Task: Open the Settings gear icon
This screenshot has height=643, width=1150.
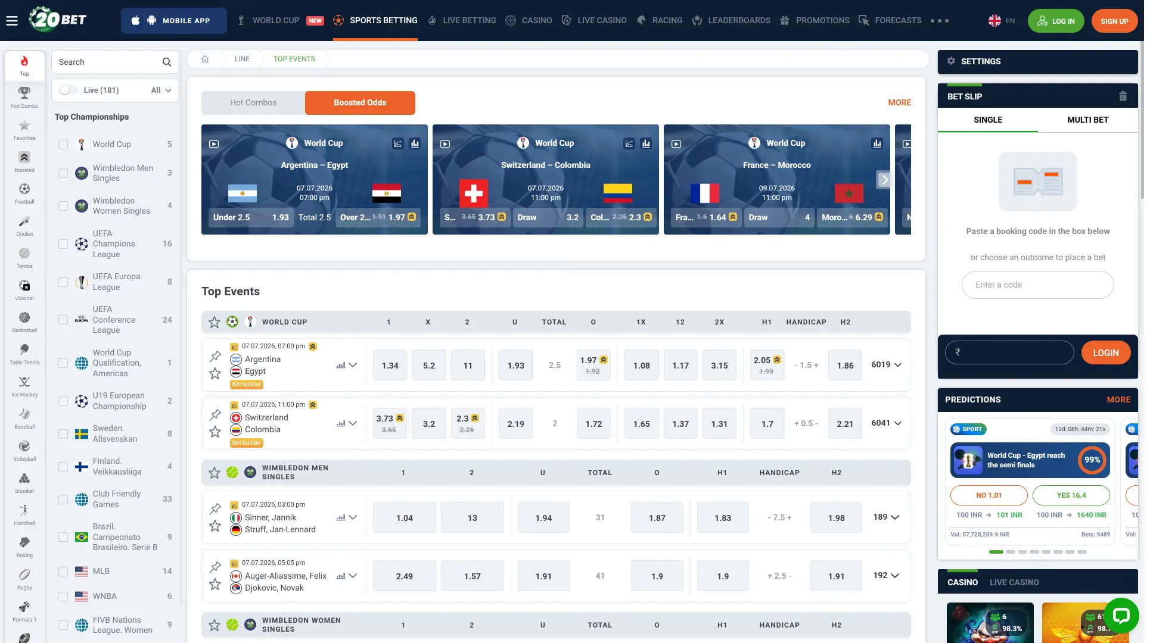Action: 951,61
